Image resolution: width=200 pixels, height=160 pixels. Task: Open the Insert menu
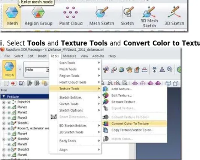[42, 56]
